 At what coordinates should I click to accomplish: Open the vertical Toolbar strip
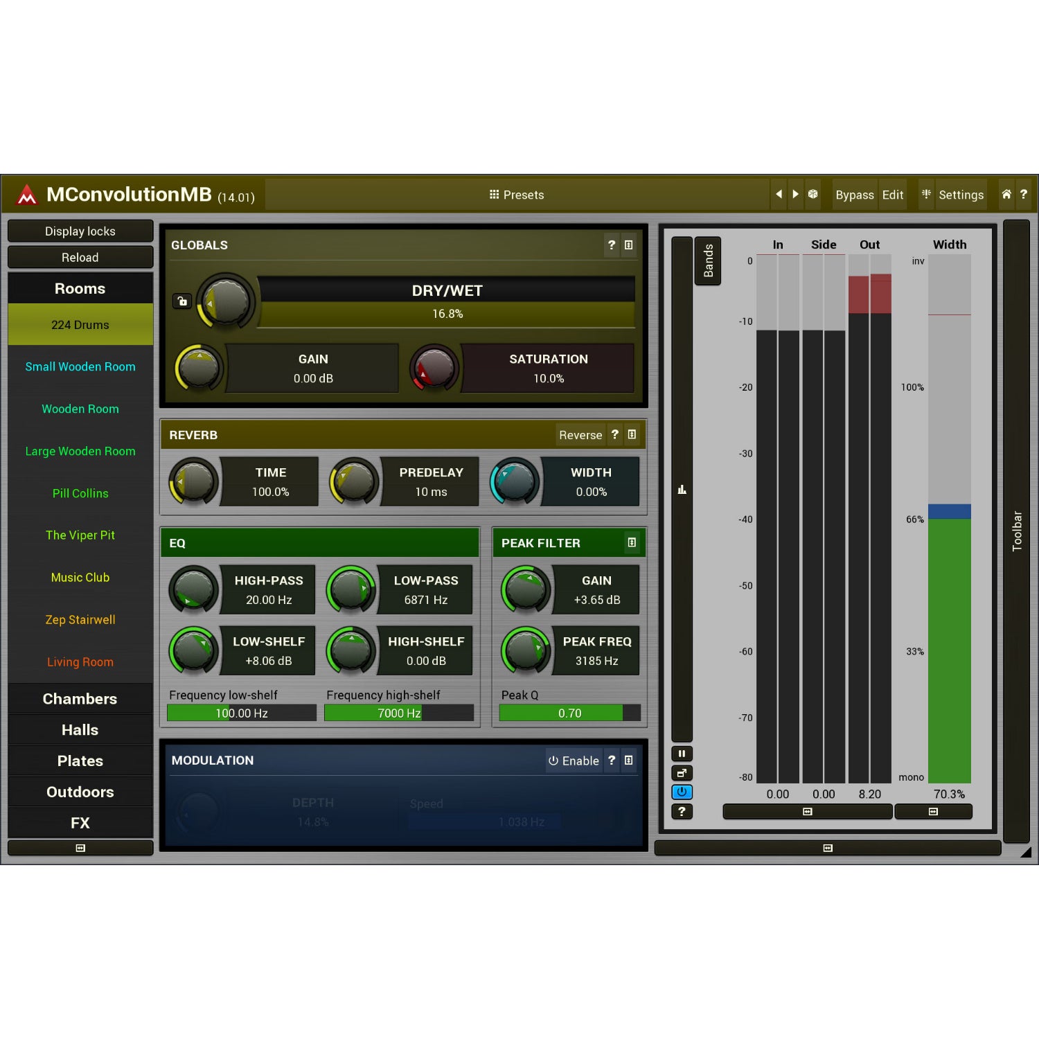(1017, 531)
